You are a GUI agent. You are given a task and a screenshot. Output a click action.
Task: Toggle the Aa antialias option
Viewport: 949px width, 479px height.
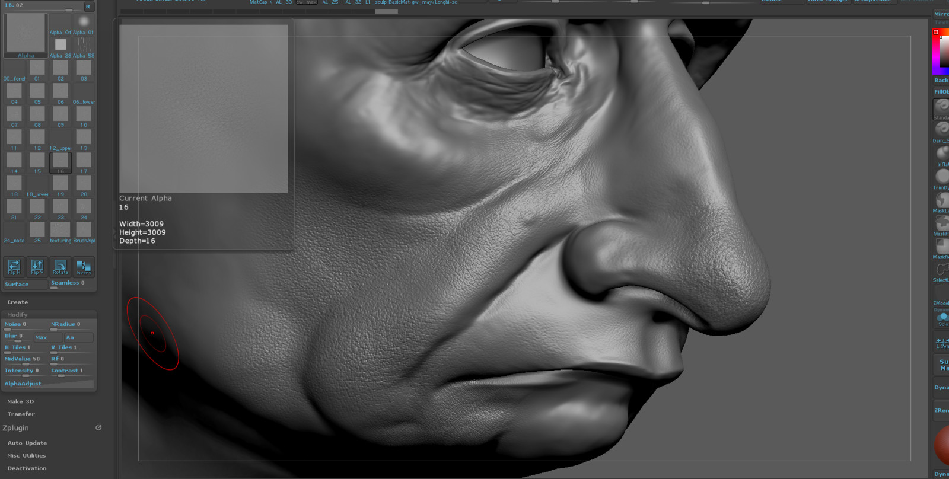(79, 337)
